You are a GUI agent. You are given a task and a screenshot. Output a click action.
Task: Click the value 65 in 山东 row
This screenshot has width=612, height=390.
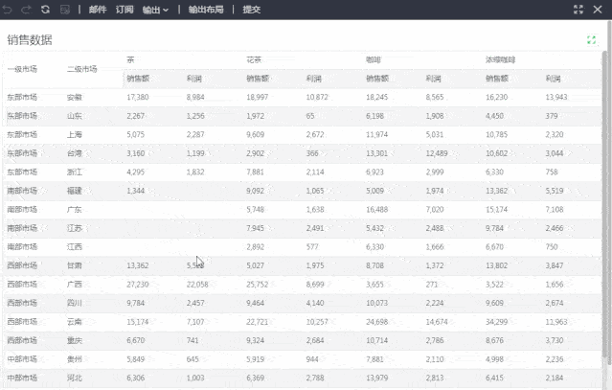310,116
